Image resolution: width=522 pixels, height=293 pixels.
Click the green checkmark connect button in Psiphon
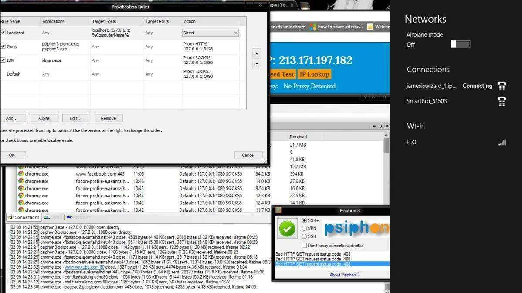point(287,228)
